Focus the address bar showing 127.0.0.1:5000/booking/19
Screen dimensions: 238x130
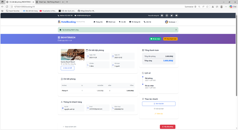pos(97,7)
